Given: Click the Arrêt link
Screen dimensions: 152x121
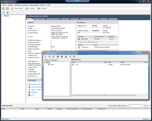Looking at the screenshot, I should click(33, 95).
